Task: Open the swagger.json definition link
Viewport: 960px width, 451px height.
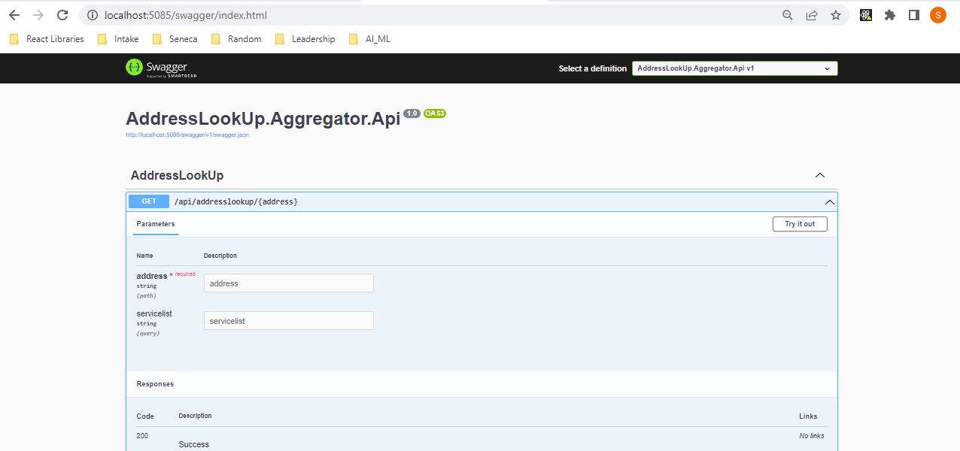Action: (x=187, y=135)
